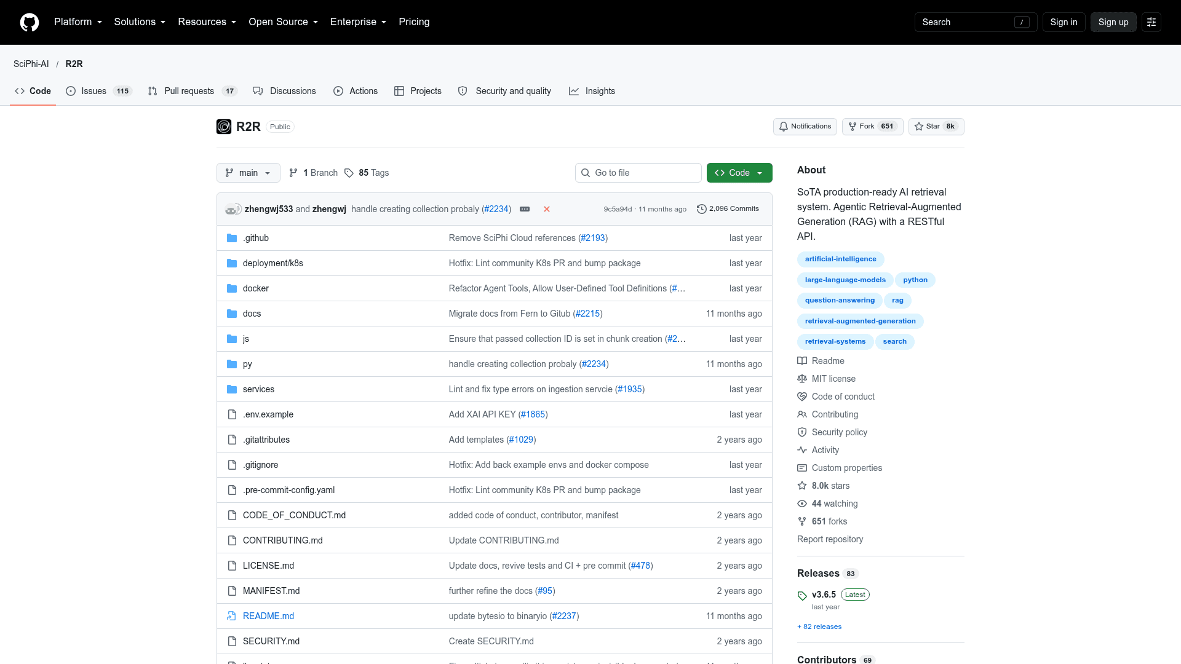Click the watching eye icon
This screenshot has height=664, width=1181.
[802, 504]
